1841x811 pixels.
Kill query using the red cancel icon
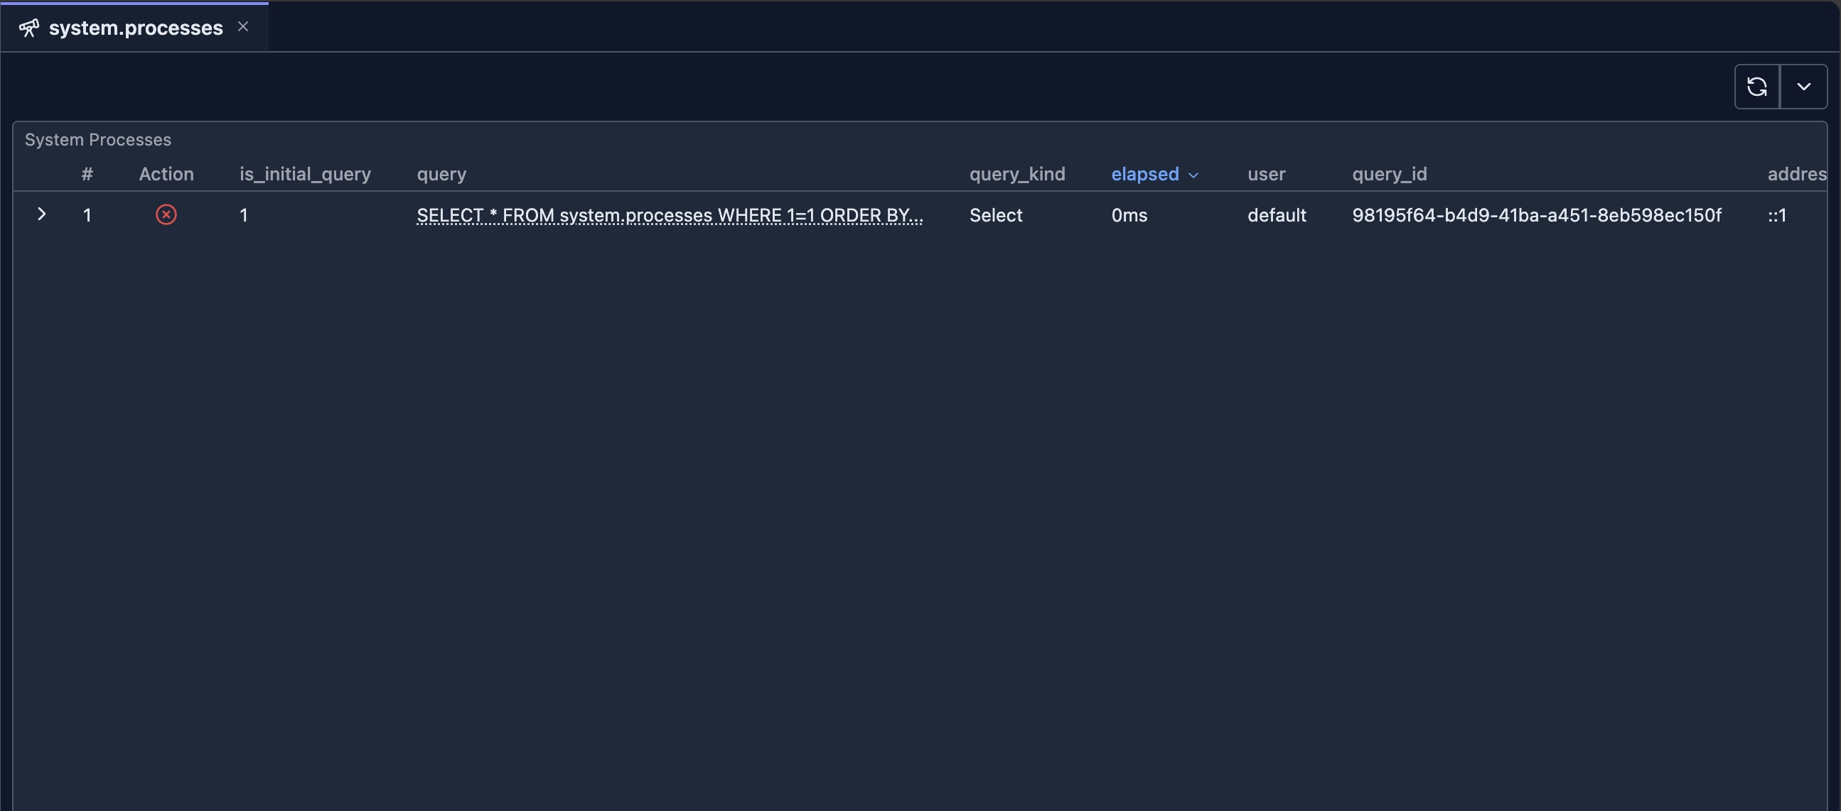click(166, 215)
